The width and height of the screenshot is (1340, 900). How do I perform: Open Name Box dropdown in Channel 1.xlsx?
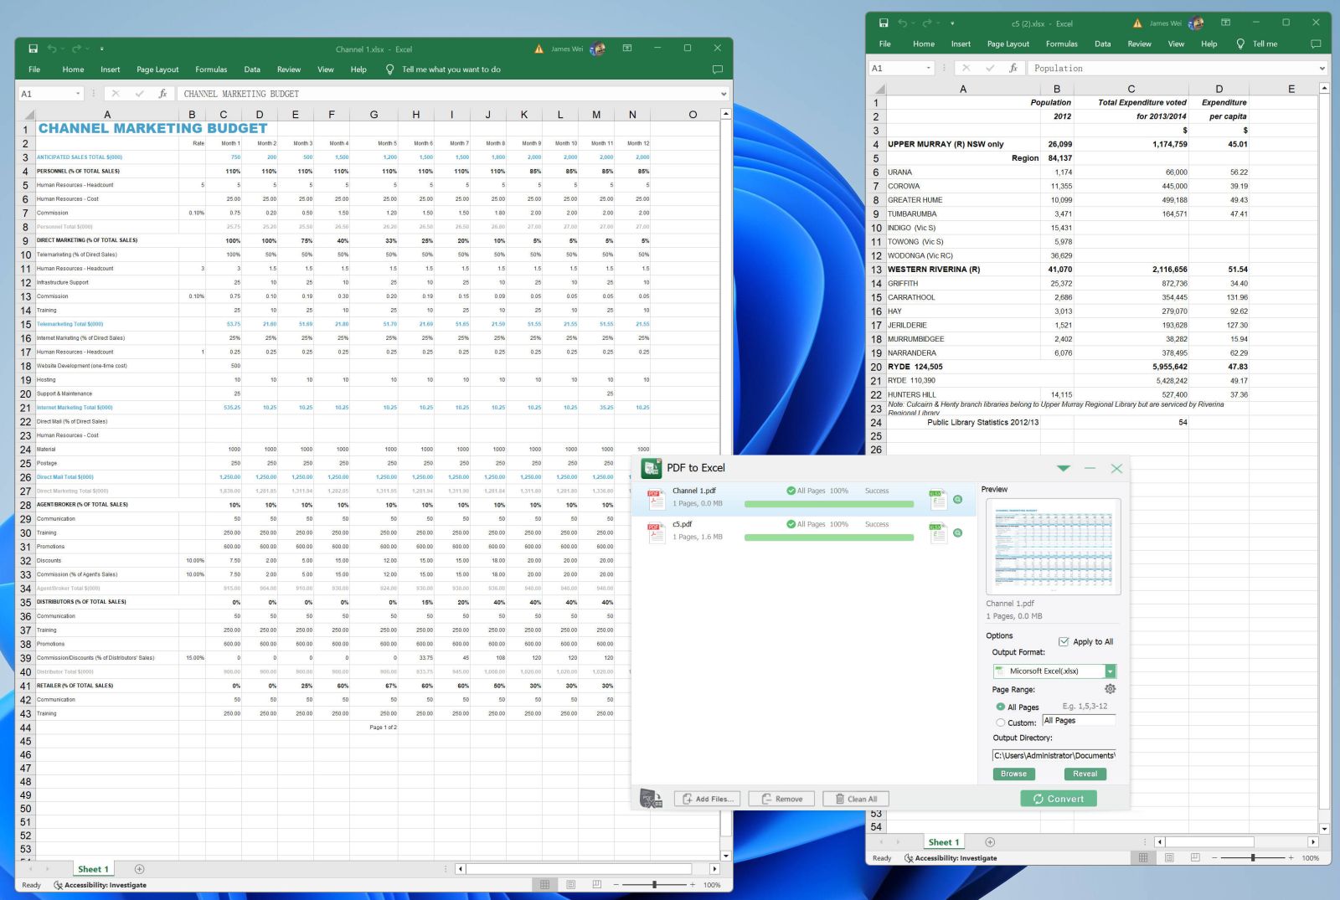click(78, 94)
